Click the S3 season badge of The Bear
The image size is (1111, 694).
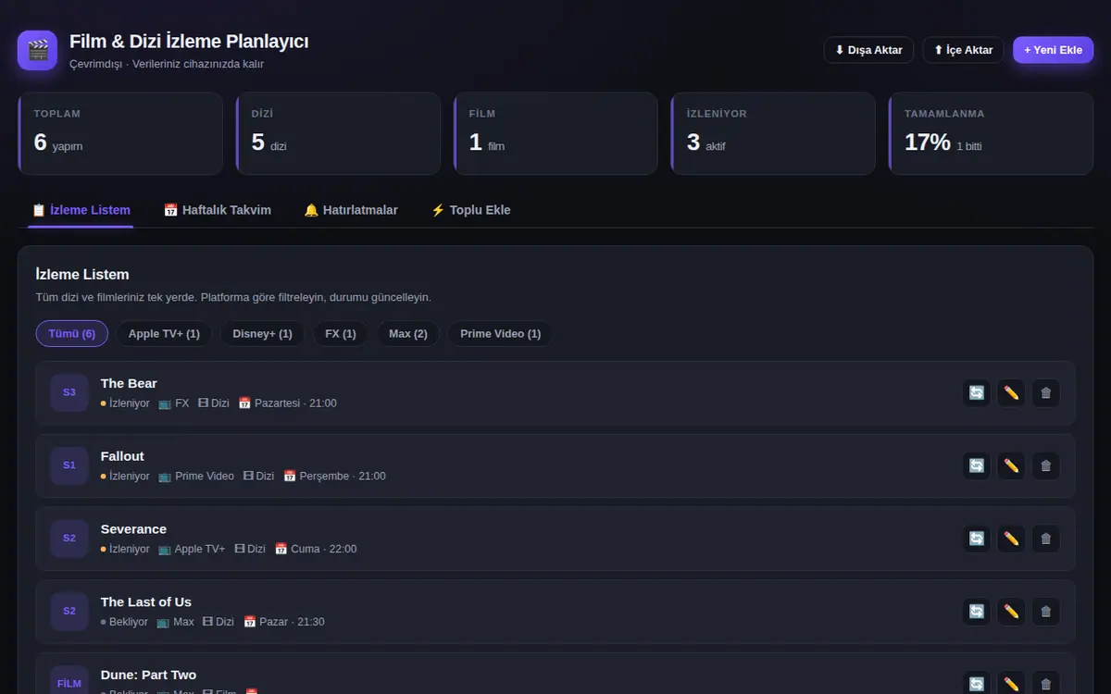click(69, 392)
